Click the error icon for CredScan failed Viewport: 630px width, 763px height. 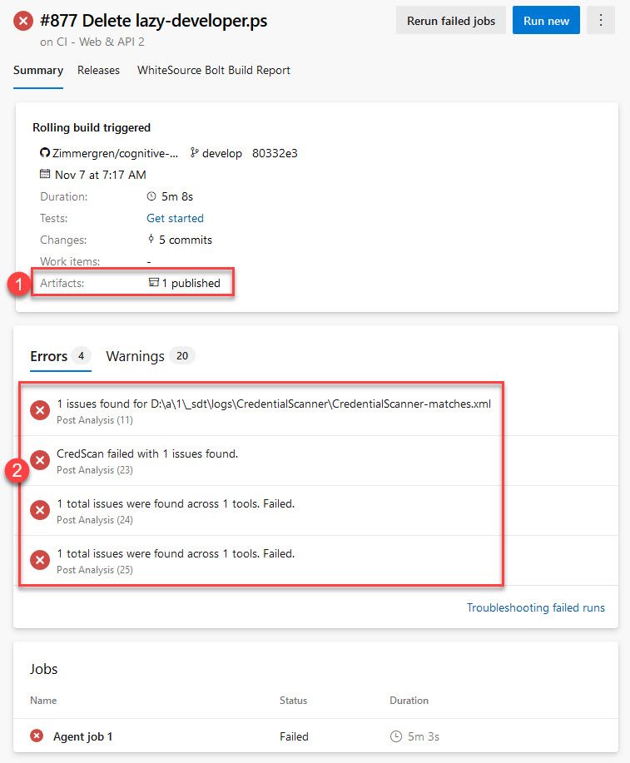(39, 460)
